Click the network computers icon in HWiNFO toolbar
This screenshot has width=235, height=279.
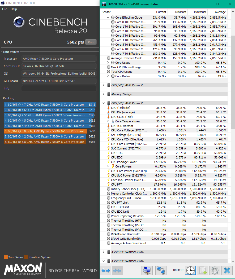click(161, 271)
